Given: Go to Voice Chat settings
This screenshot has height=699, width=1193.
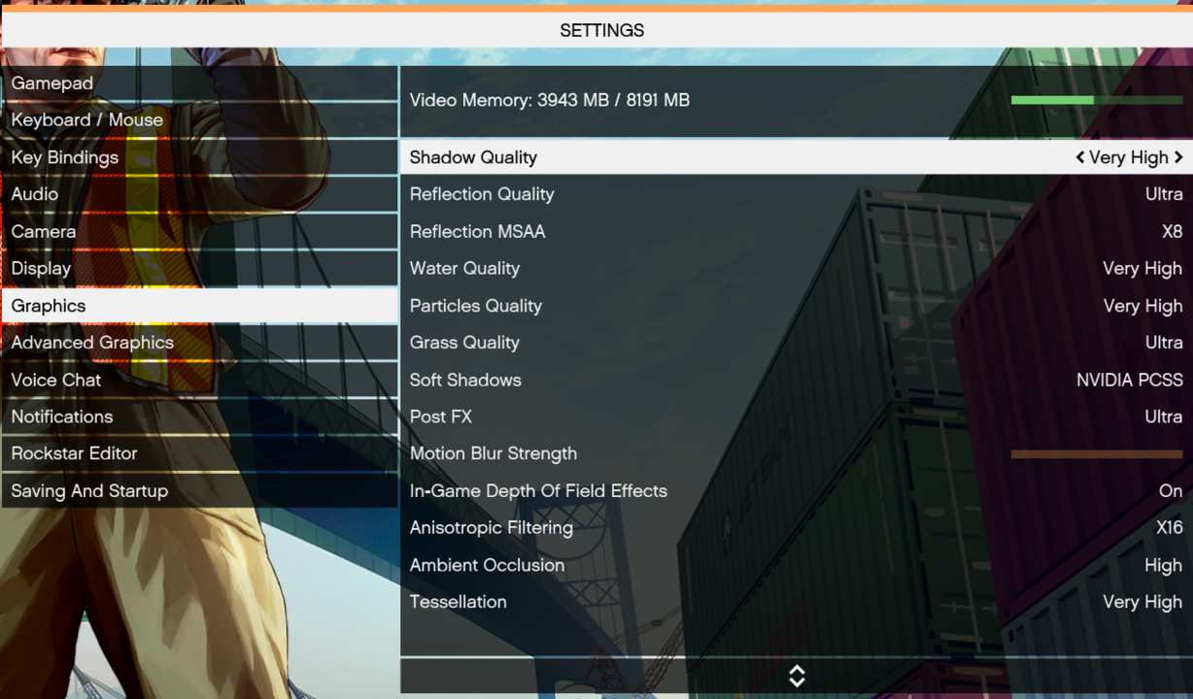Looking at the screenshot, I should pyautogui.click(x=199, y=380).
